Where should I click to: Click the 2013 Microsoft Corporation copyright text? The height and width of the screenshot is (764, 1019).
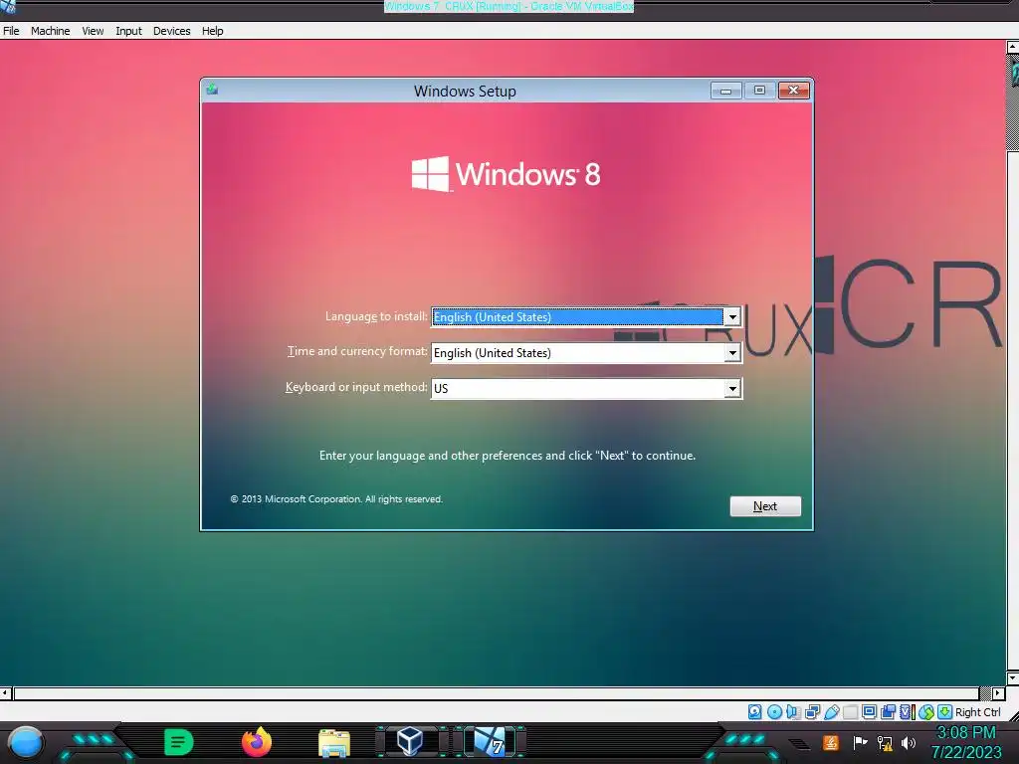point(336,499)
